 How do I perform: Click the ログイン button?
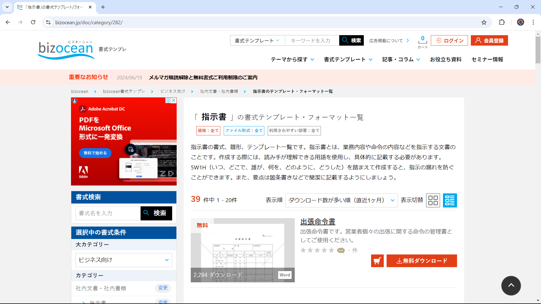[x=449, y=41]
